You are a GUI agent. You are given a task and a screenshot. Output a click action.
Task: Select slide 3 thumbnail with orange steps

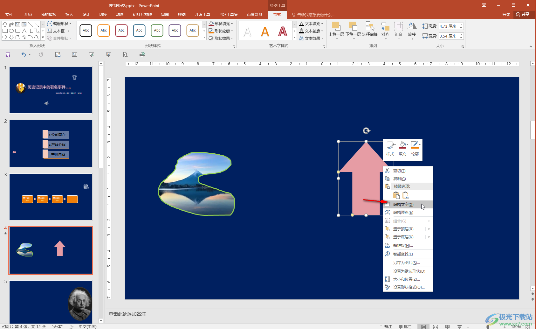tap(51, 197)
